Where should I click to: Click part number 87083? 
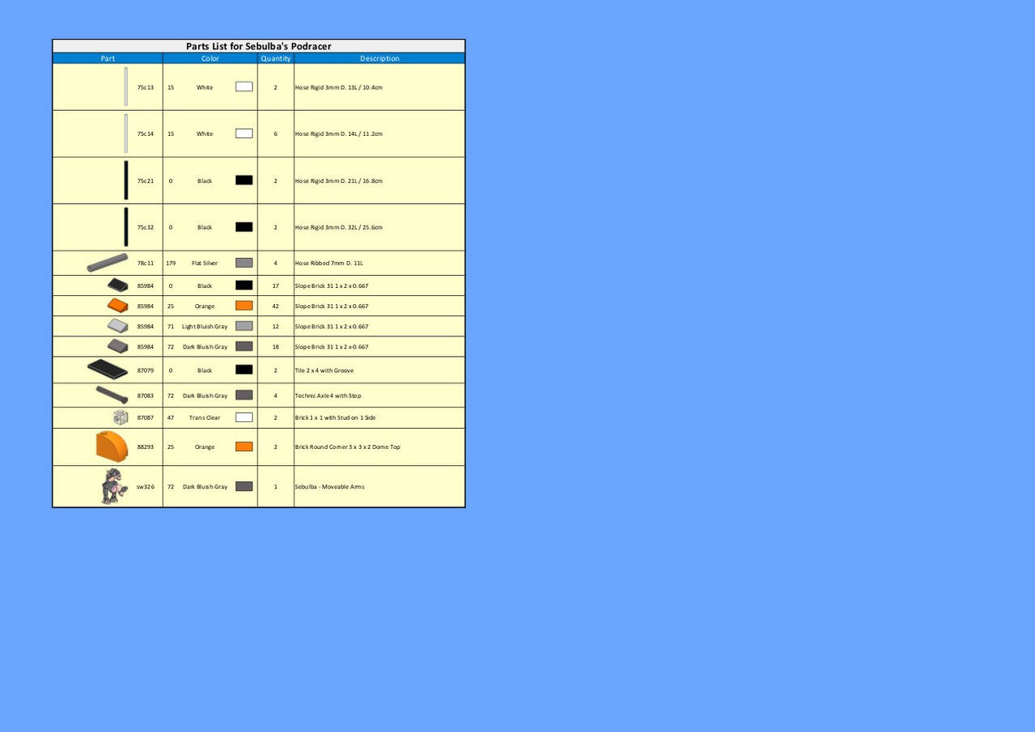(146, 396)
